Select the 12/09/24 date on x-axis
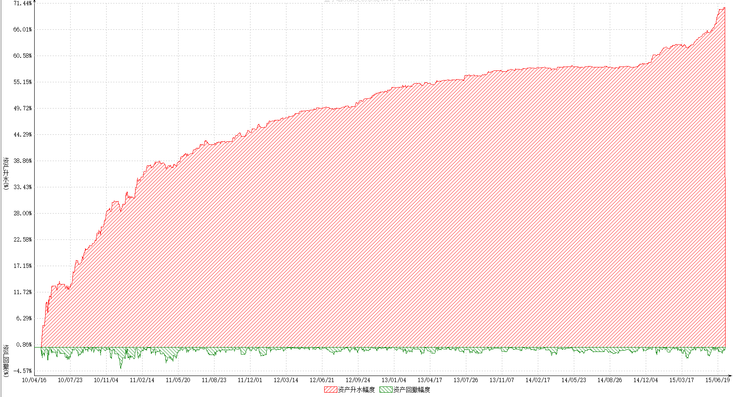This screenshot has width=737, height=397. (x=358, y=380)
